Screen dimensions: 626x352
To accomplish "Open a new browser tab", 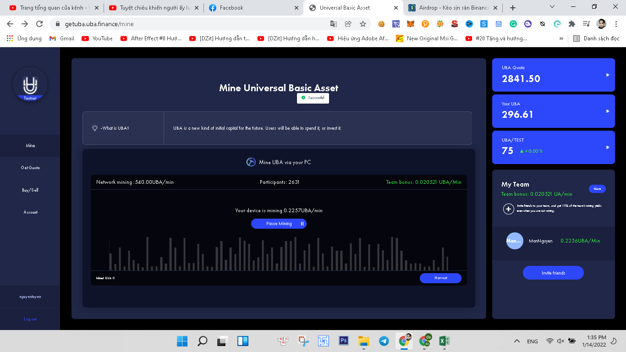I will [513, 8].
